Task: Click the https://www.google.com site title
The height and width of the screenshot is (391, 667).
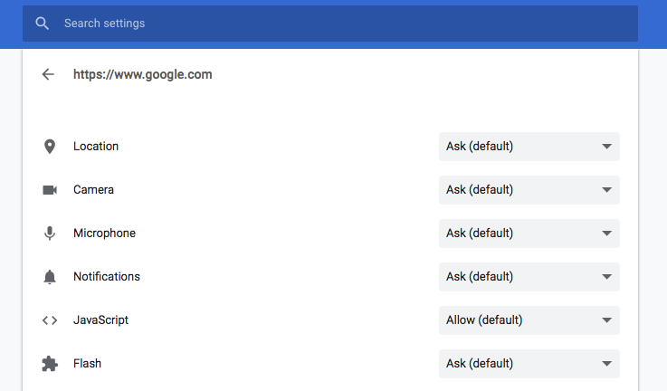Action: tap(143, 74)
